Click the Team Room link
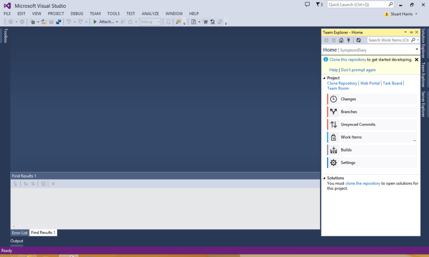 pyautogui.click(x=338, y=88)
